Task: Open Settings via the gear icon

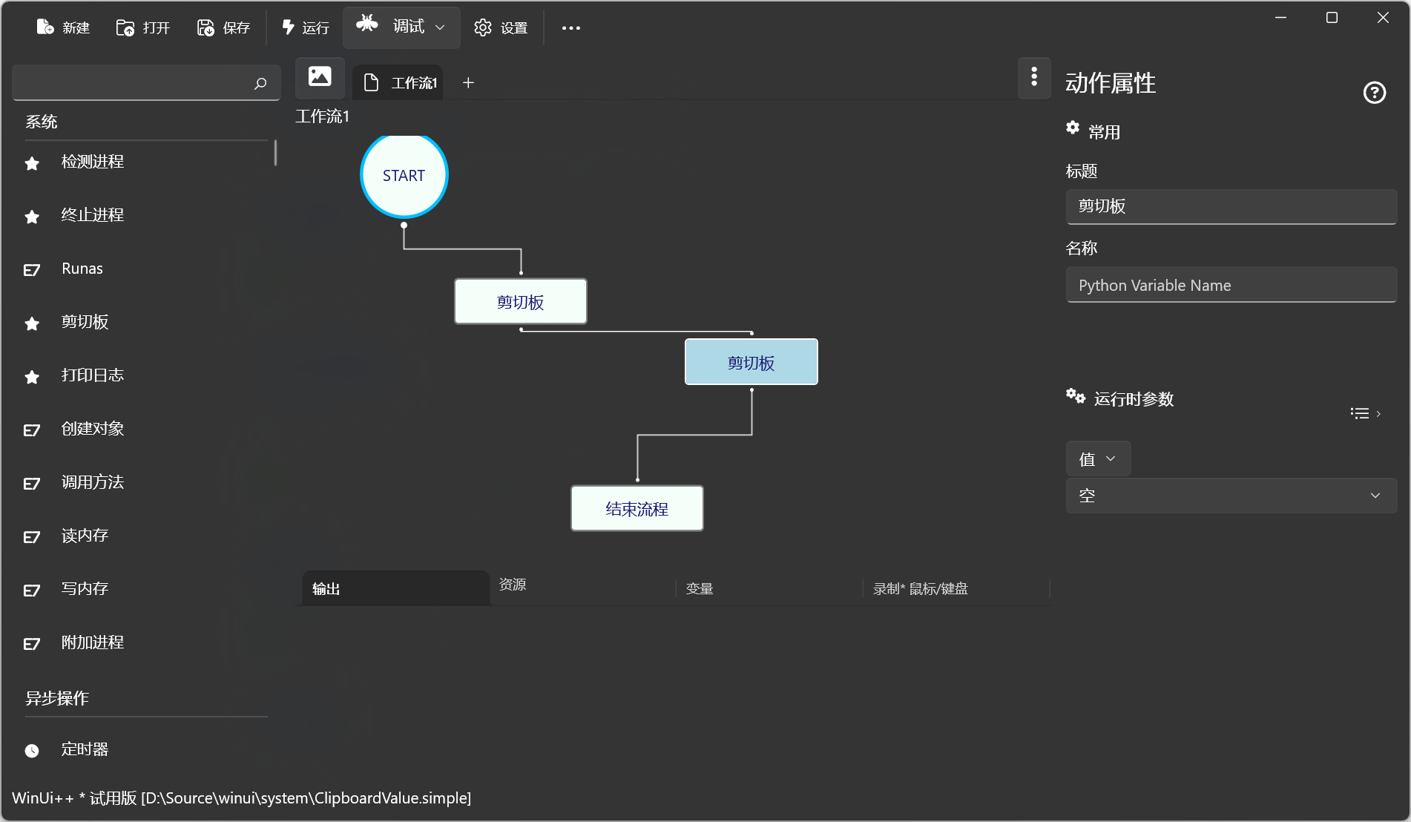Action: click(483, 27)
